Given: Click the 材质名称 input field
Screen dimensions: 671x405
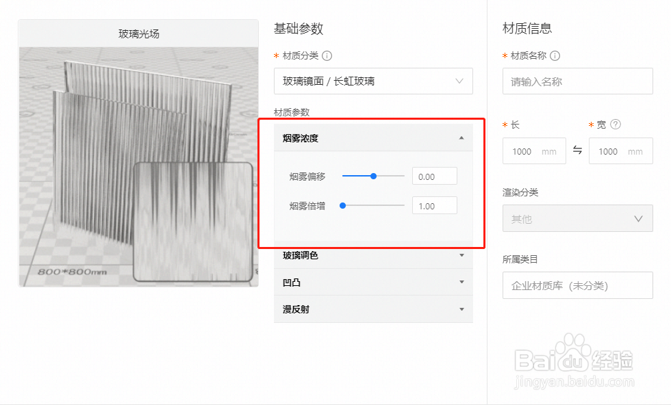Looking at the screenshot, I should 577,81.
